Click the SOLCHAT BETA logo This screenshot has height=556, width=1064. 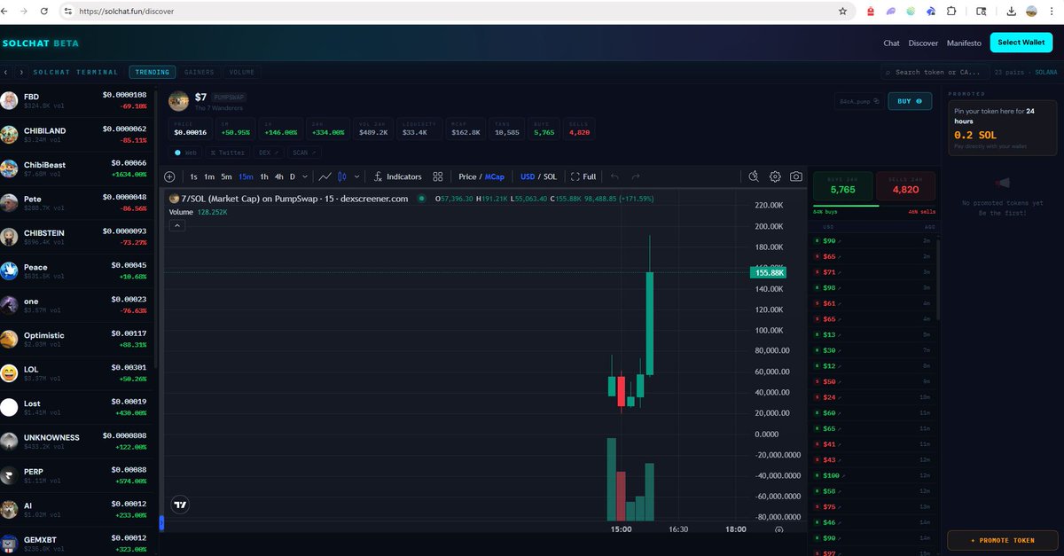[x=41, y=43]
